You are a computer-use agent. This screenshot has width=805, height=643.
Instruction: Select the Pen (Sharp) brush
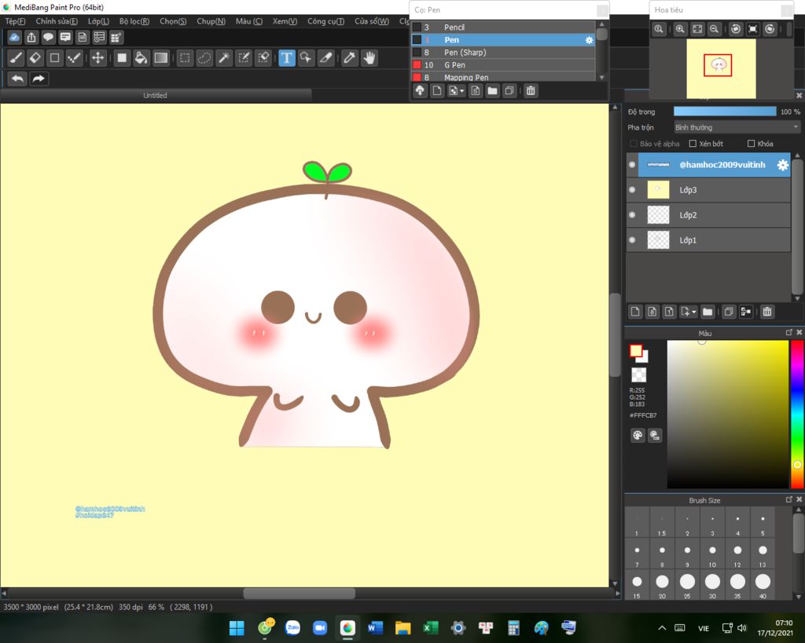503,53
